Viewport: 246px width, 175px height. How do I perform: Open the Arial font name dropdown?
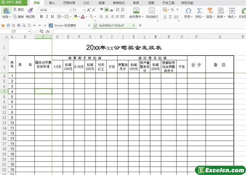point(70,10)
